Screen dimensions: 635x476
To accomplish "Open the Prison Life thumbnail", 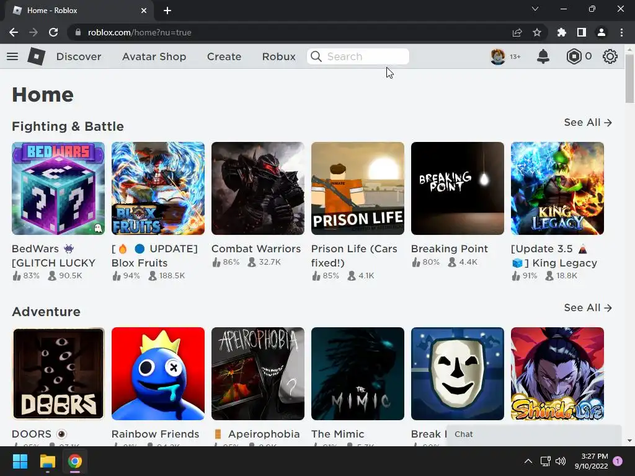I will pyautogui.click(x=358, y=188).
